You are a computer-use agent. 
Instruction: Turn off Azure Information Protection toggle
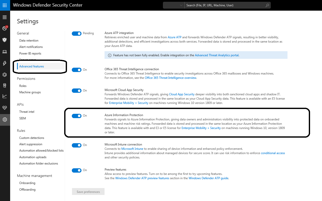pyautogui.click(x=76, y=116)
